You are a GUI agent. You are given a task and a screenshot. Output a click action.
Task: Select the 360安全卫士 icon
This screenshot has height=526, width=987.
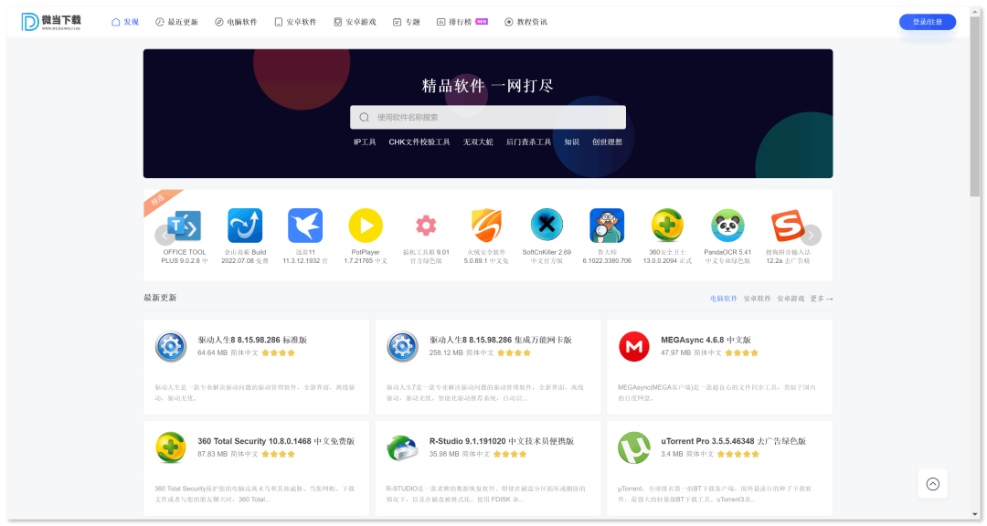click(x=666, y=226)
